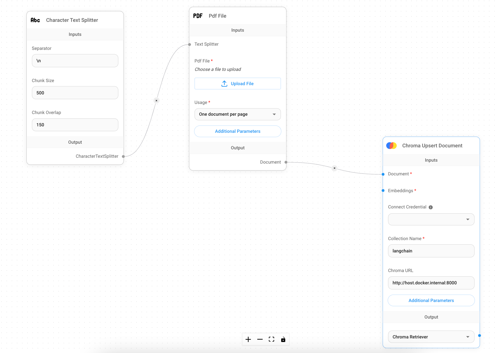Click the Chunk Overlap field
The image size is (499, 353).
(x=75, y=125)
